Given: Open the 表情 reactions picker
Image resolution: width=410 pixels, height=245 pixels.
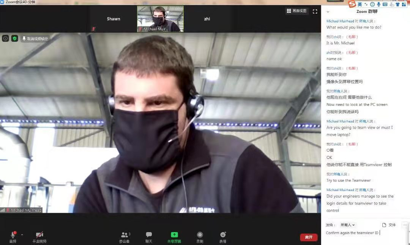Looking at the screenshot, I should click(x=223, y=236).
